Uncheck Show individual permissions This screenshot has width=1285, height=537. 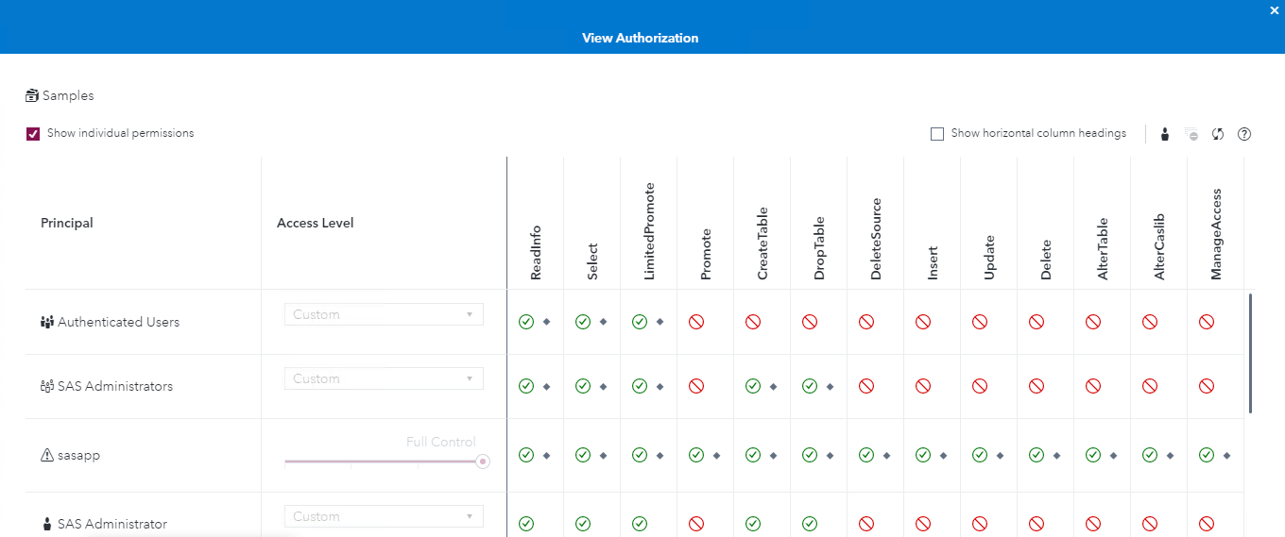(33, 134)
